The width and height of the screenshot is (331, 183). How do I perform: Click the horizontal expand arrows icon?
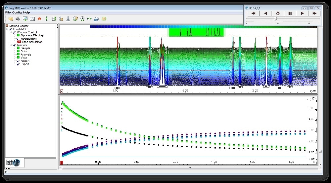coord(89,19)
